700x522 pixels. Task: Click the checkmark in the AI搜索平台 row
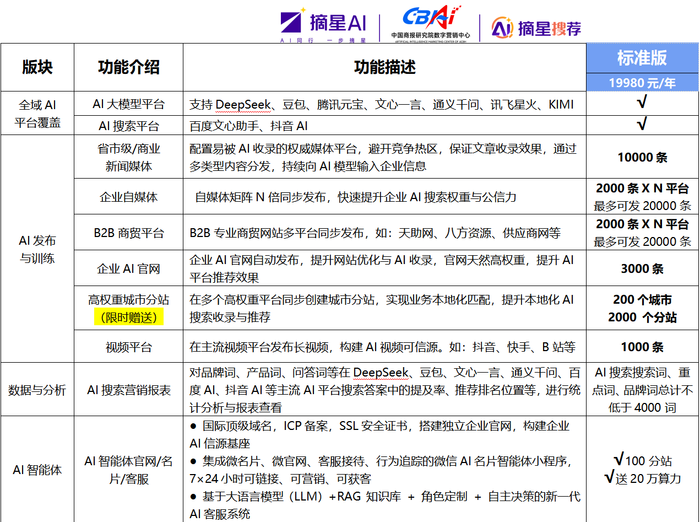(642, 124)
